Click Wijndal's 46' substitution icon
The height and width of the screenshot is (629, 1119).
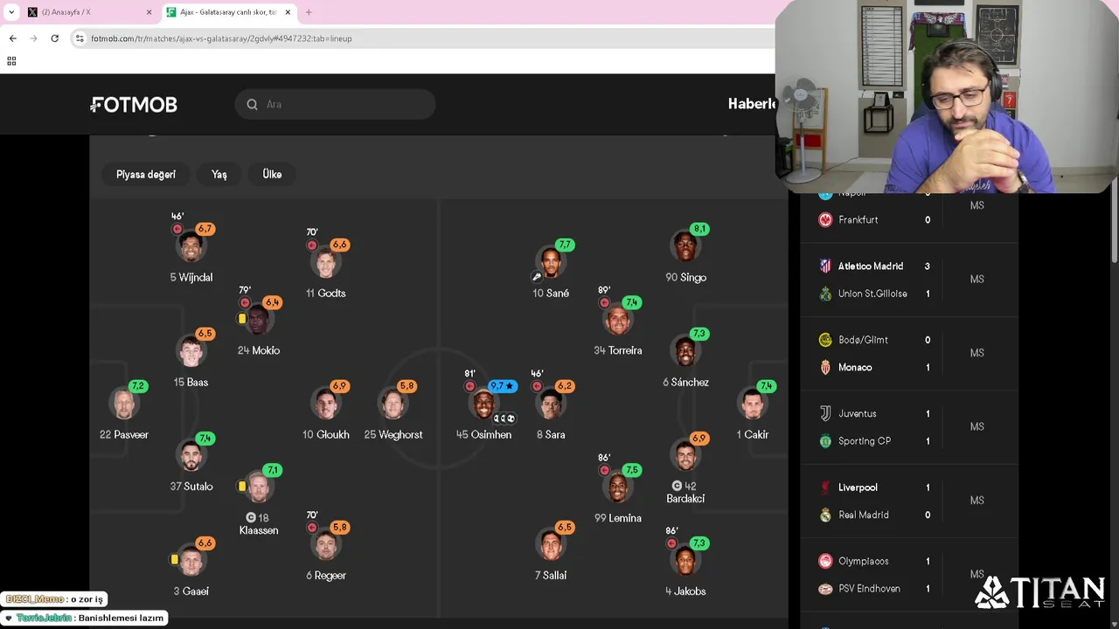(x=177, y=229)
